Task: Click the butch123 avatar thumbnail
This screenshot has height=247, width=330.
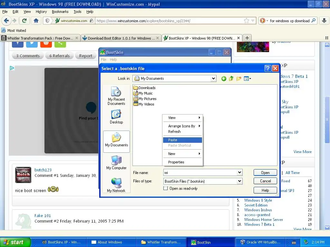Action: (x=23, y=175)
